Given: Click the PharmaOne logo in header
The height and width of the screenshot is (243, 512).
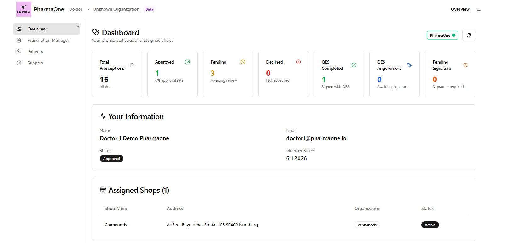Looking at the screenshot, I should (24, 9).
